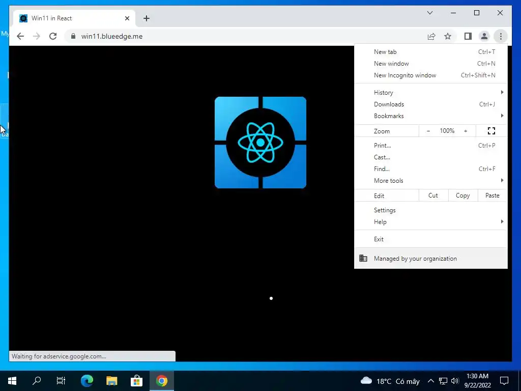Open the profile avatar icon
Viewport: 521px width, 391px height.
coord(484,36)
